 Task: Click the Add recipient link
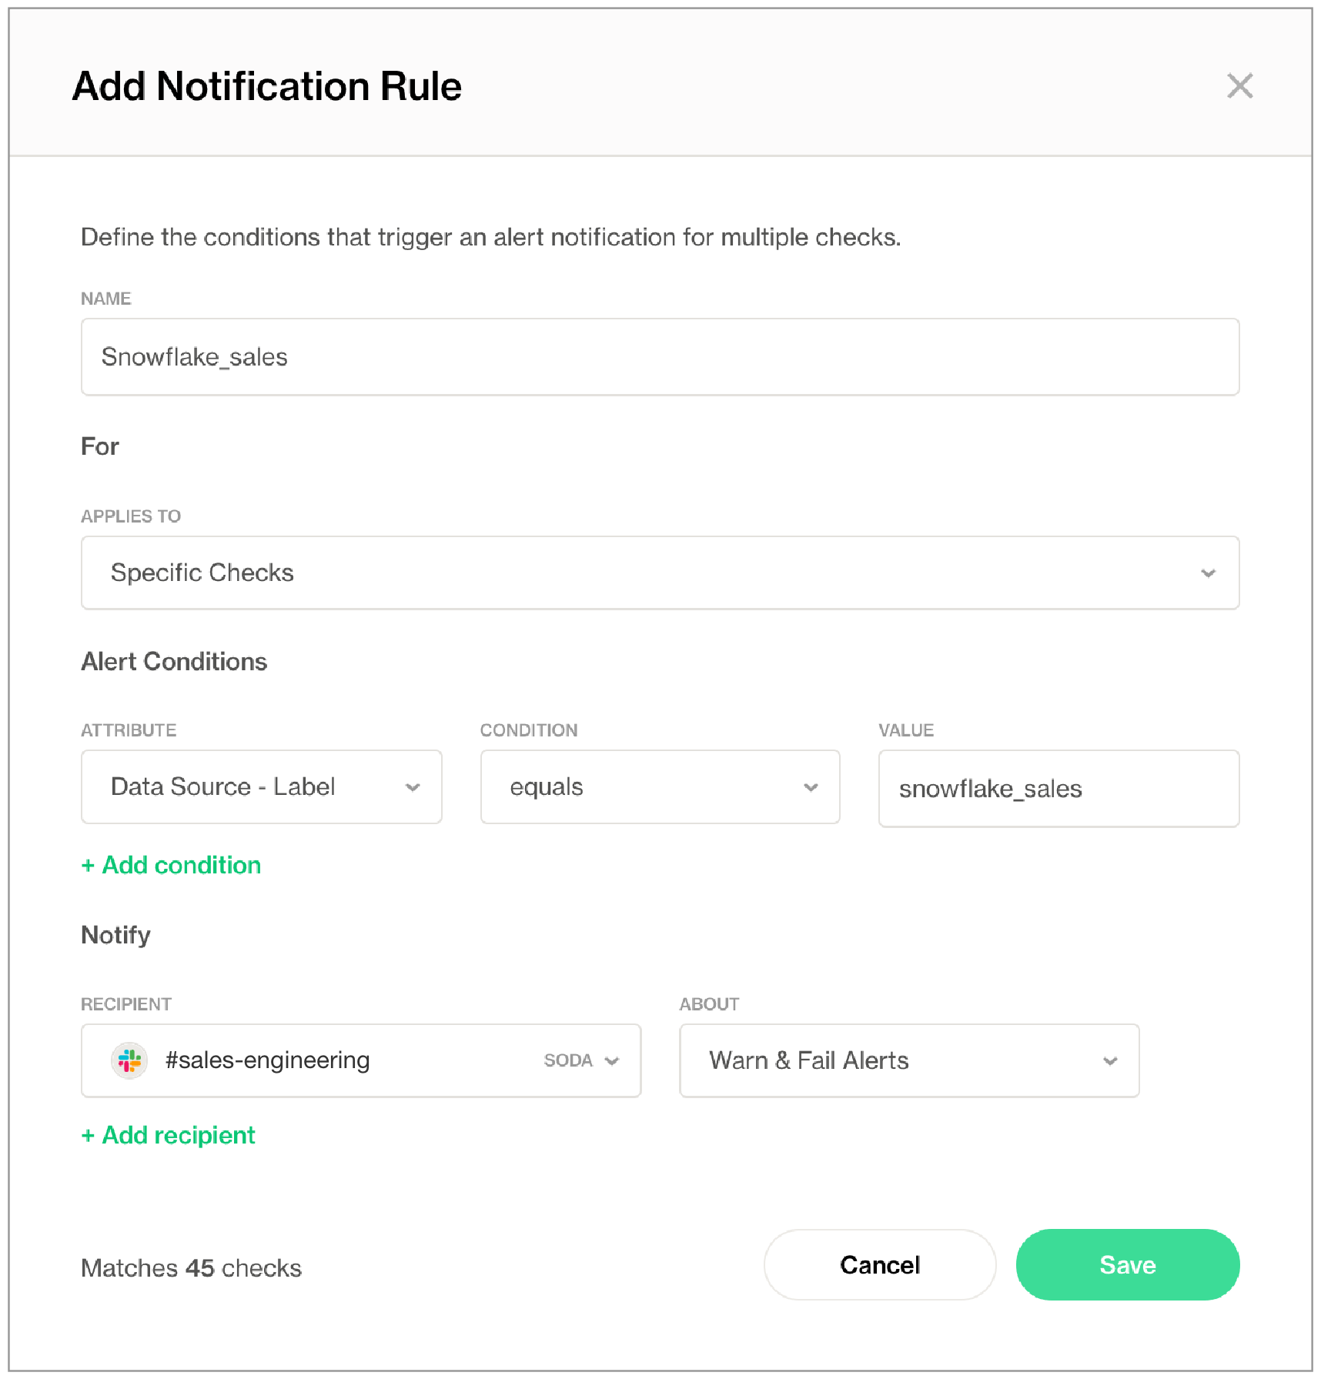coord(178,1136)
